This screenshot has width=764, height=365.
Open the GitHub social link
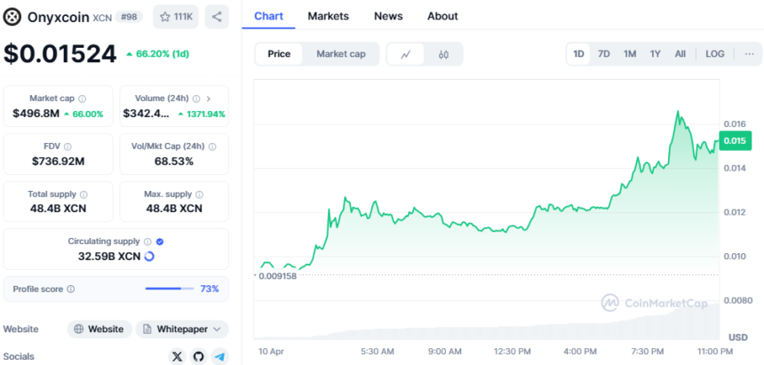pos(198,356)
